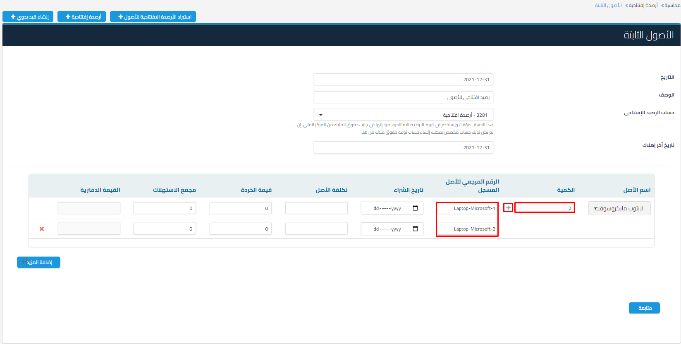Click the تاريخ آخر إهلاك field
Screen dimensions: 681x344
coord(403,148)
